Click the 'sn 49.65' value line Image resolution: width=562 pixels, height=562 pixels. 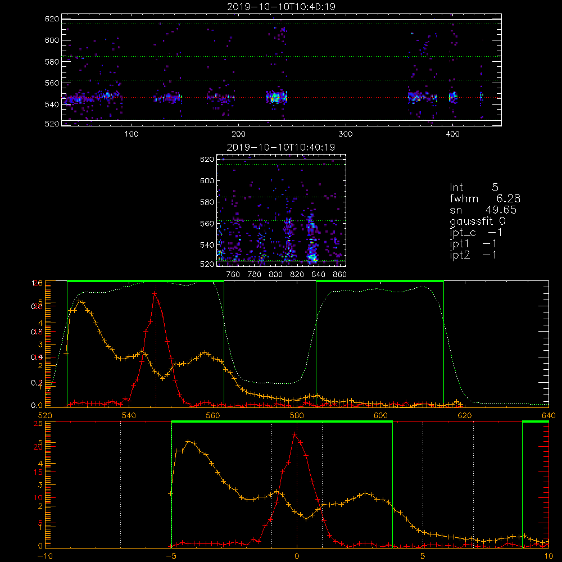(x=483, y=210)
